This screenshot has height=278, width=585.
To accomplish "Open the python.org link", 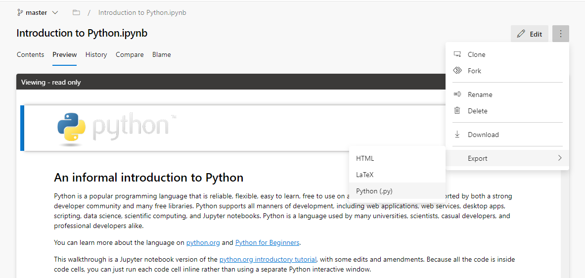I will pos(203,242).
